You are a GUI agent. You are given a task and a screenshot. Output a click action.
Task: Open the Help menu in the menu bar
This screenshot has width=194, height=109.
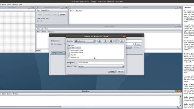[x=21, y=5]
